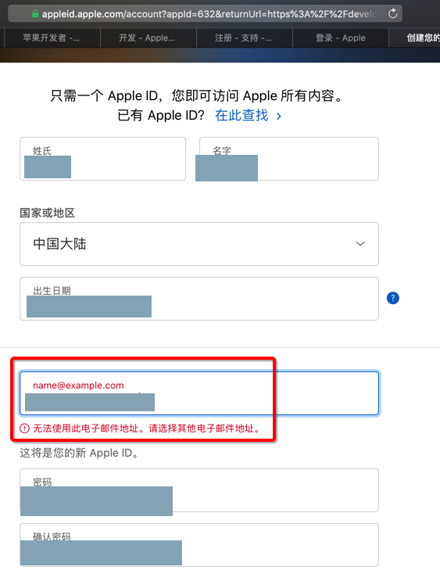Click the blue question mark help icon

(x=393, y=298)
